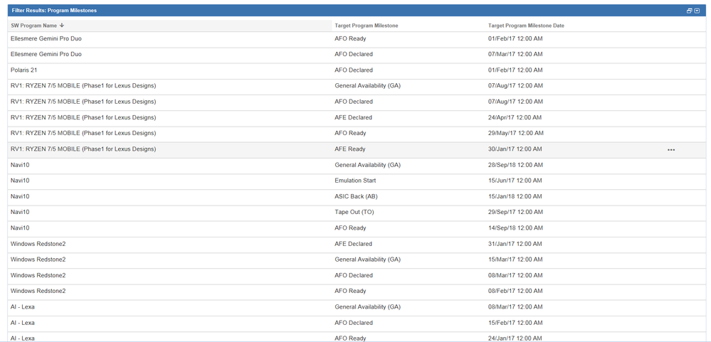This screenshot has height=342, width=711.
Task: Click the Target Program Milestone Date column header
Action: (526, 26)
